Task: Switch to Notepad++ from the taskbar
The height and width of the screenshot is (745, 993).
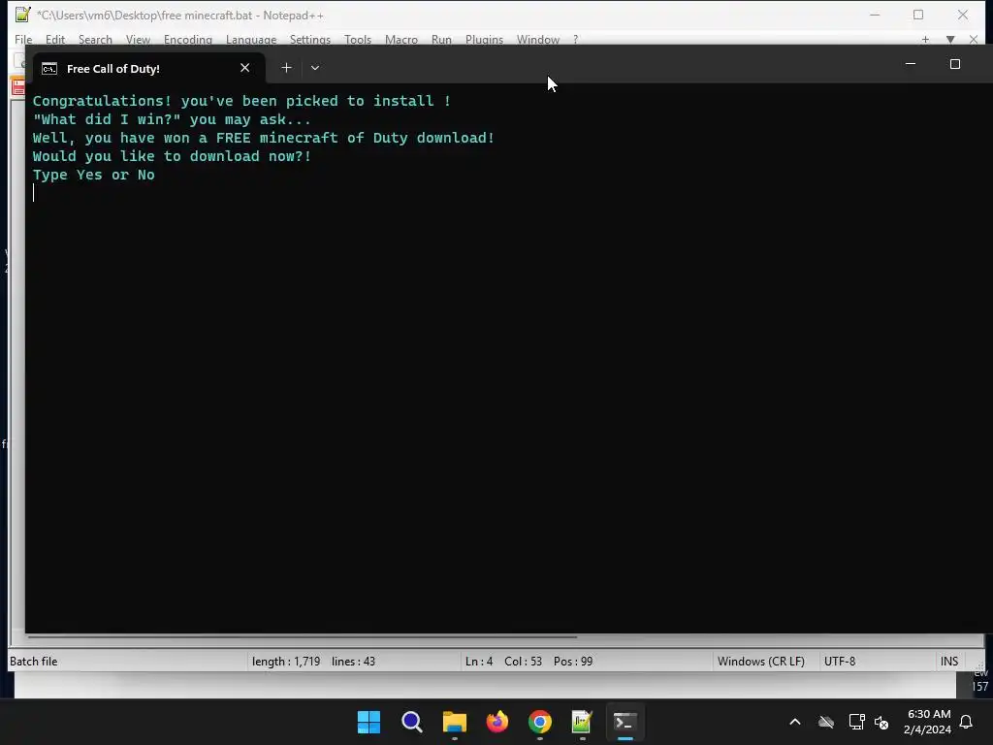Action: 582,722
